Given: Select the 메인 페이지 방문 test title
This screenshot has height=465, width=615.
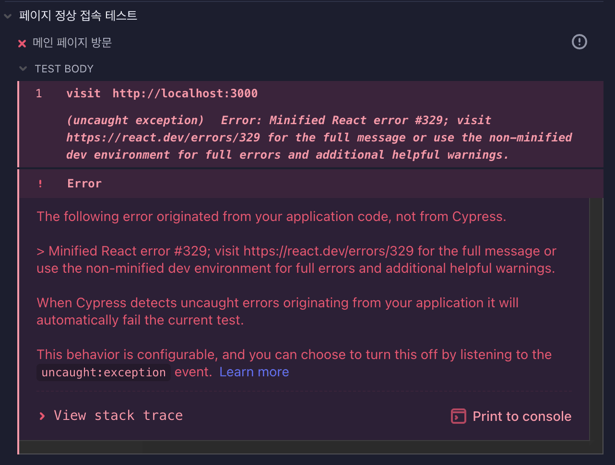Looking at the screenshot, I should coord(72,43).
